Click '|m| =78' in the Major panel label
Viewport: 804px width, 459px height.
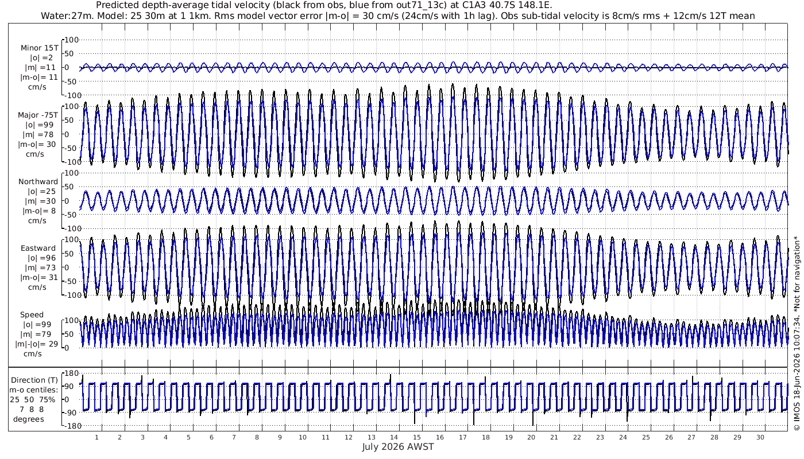41,135
